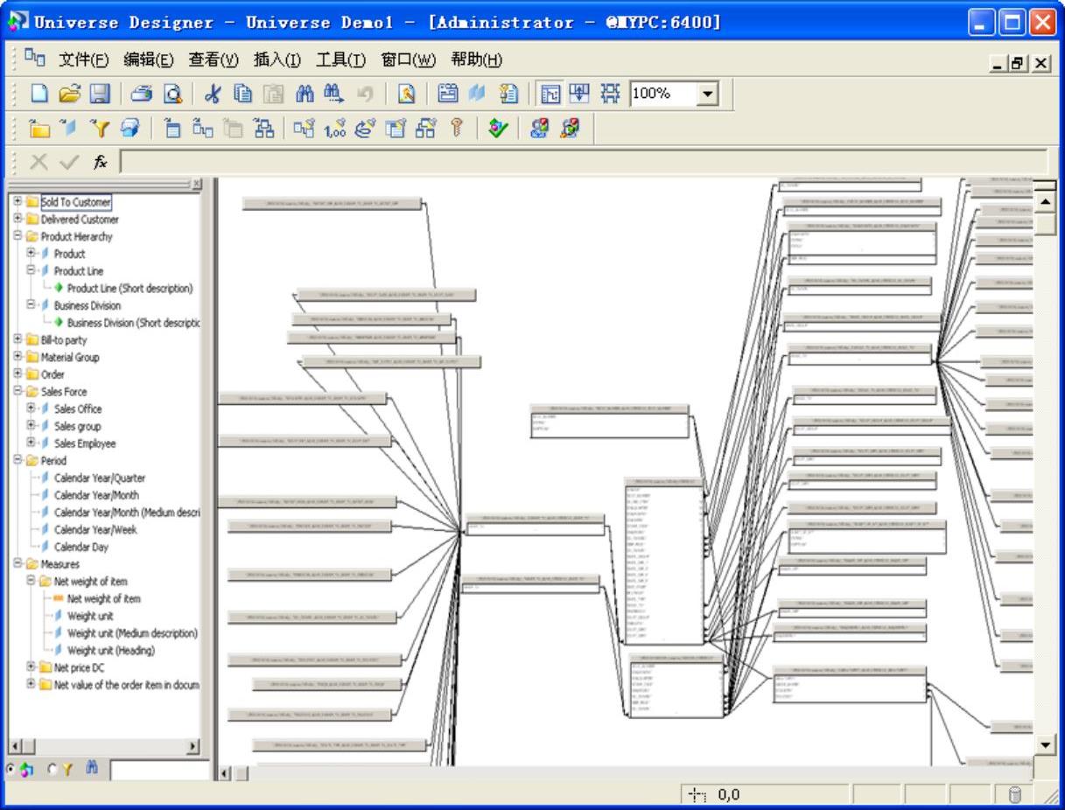Click the Find binoculars toolbar icon
1065x810 pixels.
[x=305, y=93]
